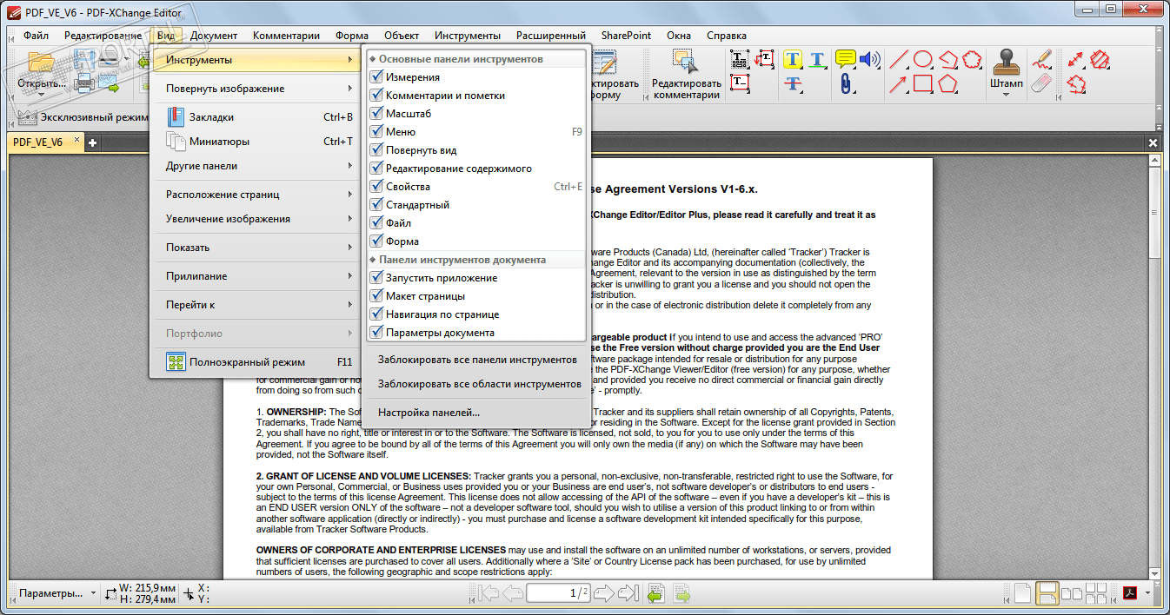1170x615 pixels.
Task: Click Заблокировать все области инструментов
Action: pos(477,384)
